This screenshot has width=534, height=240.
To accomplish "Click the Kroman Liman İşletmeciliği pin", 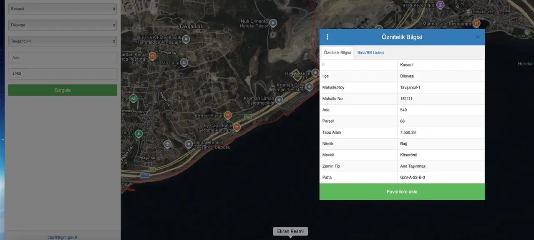I will click(x=279, y=100).
